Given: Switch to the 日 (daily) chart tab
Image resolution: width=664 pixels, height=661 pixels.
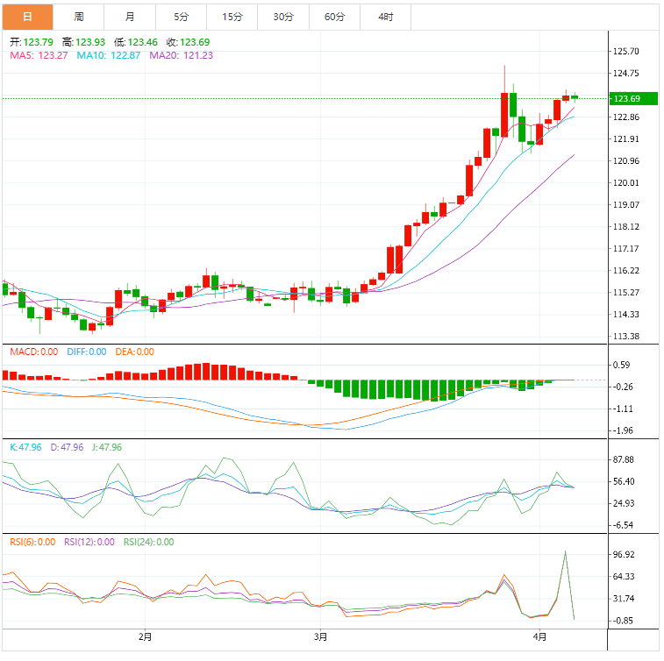Looking at the screenshot, I should click(x=27, y=17).
